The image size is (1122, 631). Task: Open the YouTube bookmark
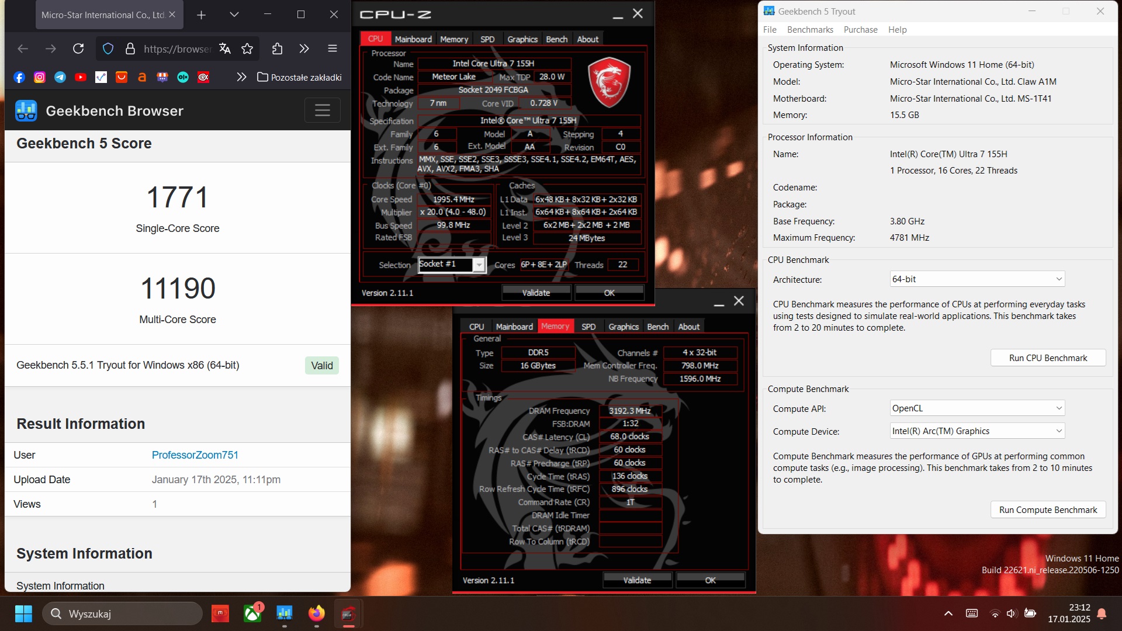pyautogui.click(x=81, y=77)
